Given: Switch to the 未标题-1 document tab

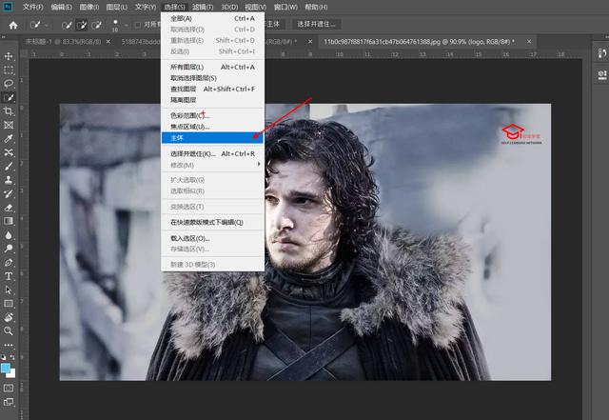Looking at the screenshot, I should click(x=64, y=41).
